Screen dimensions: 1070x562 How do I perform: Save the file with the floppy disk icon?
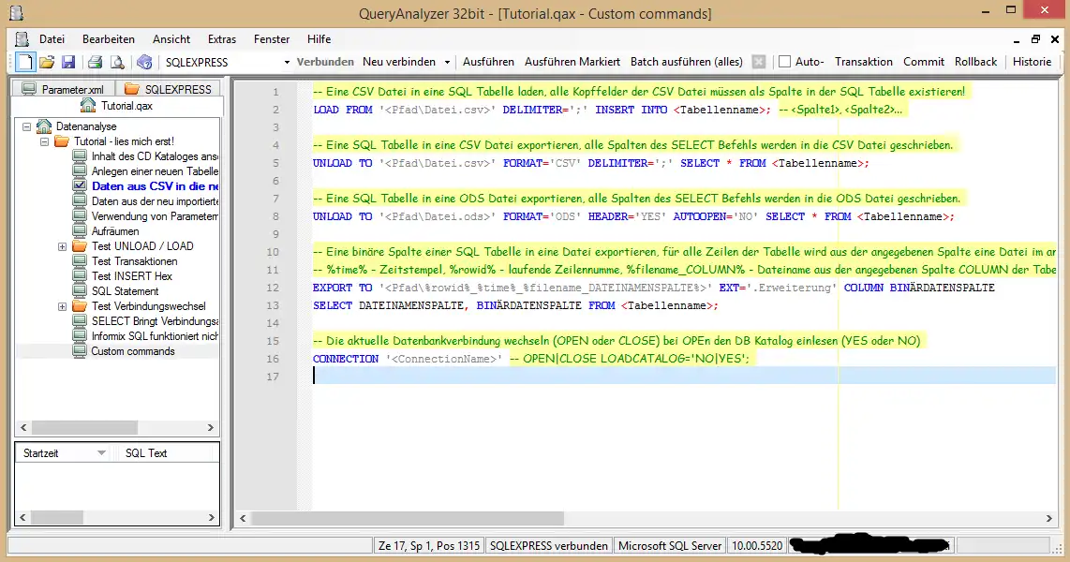(x=68, y=62)
